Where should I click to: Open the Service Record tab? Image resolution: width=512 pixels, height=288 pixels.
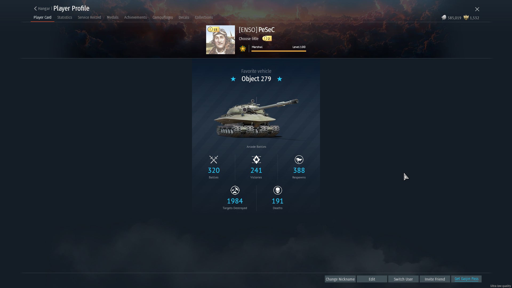[89, 17]
